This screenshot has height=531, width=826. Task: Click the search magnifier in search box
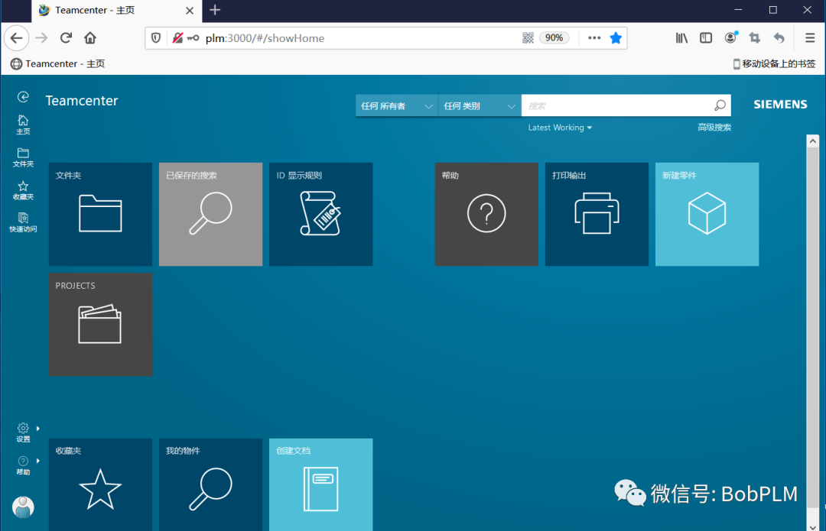[x=720, y=105]
